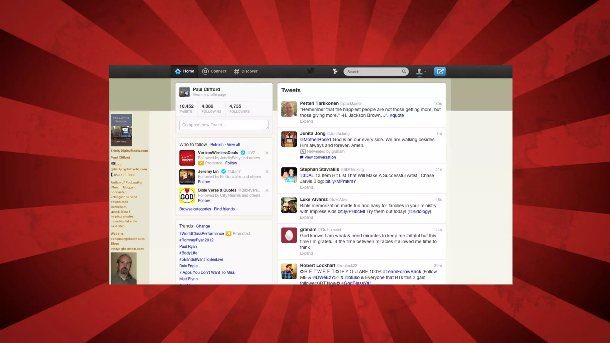Click Jeremy Lin's verified badge
Image resolution: width=610 pixels, height=343 pixels.
223,171
